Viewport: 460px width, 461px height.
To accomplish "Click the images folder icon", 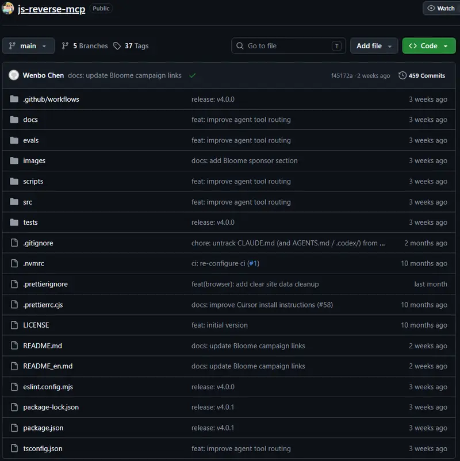I will click(14, 160).
